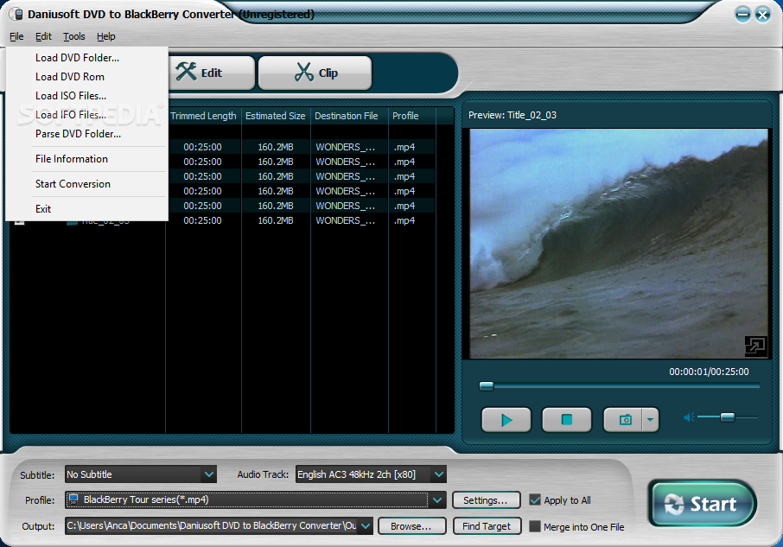This screenshot has height=547, width=783.
Task: Choose Parse DVD Folder... menu entry
Action: click(87, 134)
